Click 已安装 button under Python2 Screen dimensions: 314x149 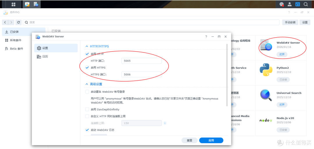[x=283, y=80]
